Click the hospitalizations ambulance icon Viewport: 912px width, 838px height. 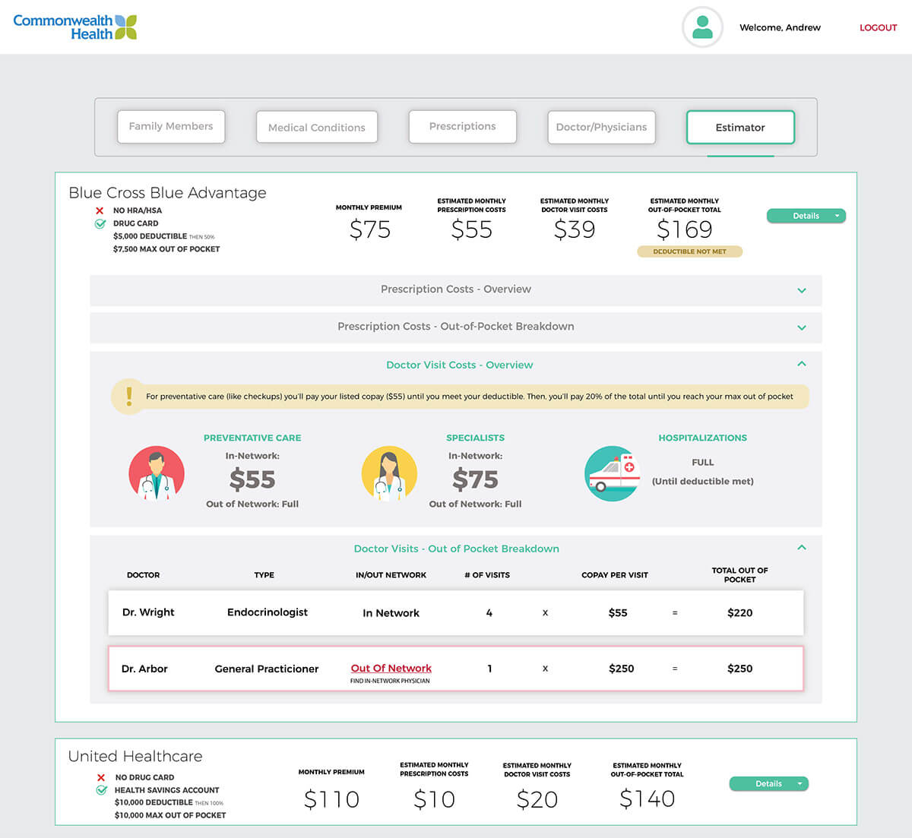point(613,473)
